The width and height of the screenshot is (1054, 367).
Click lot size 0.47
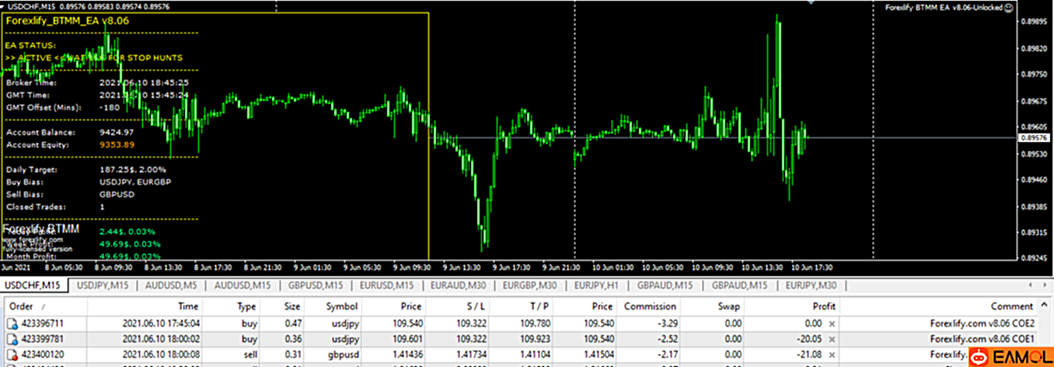(292, 323)
